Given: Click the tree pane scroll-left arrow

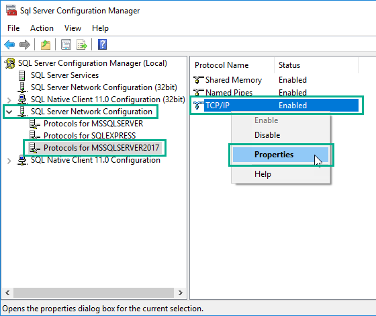Looking at the screenshot, I should click(7, 292).
